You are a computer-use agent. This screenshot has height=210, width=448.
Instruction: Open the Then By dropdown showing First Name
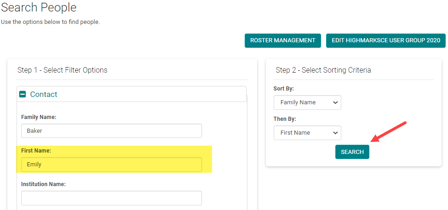click(307, 133)
